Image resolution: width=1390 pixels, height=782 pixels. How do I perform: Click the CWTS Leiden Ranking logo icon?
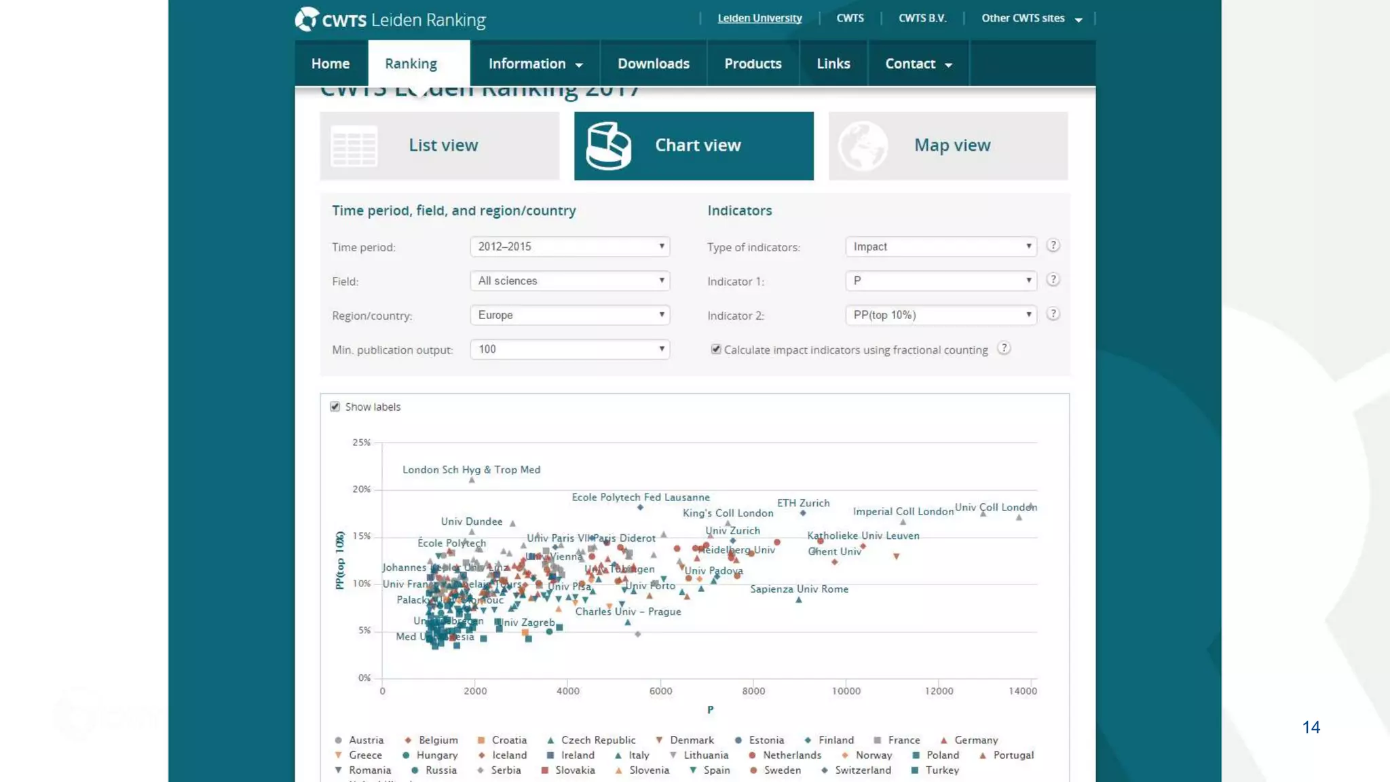point(307,19)
